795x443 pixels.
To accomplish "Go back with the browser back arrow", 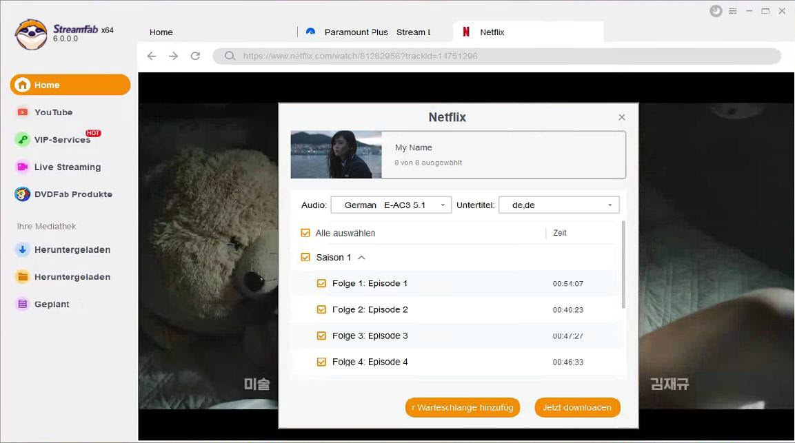I will [x=152, y=56].
